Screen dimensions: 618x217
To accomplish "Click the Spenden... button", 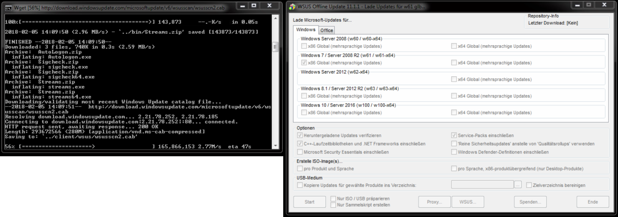I will tap(530, 201).
